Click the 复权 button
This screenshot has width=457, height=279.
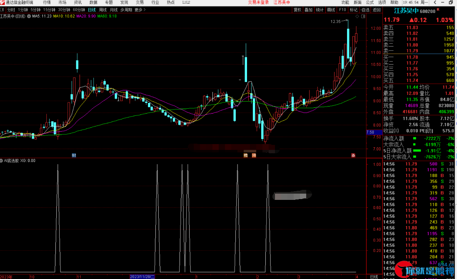[x=297, y=10]
